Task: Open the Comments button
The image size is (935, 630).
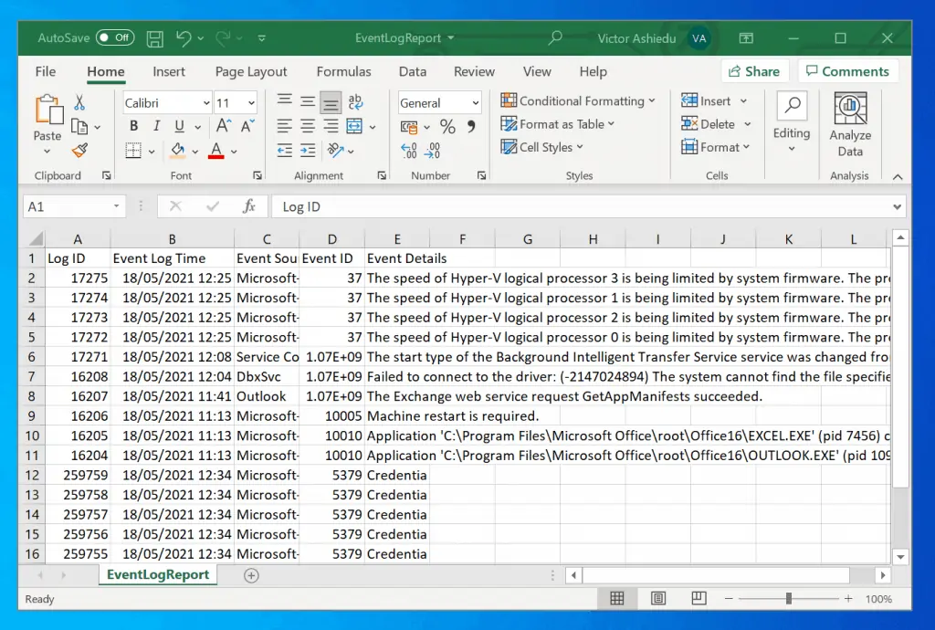Action: (x=846, y=71)
